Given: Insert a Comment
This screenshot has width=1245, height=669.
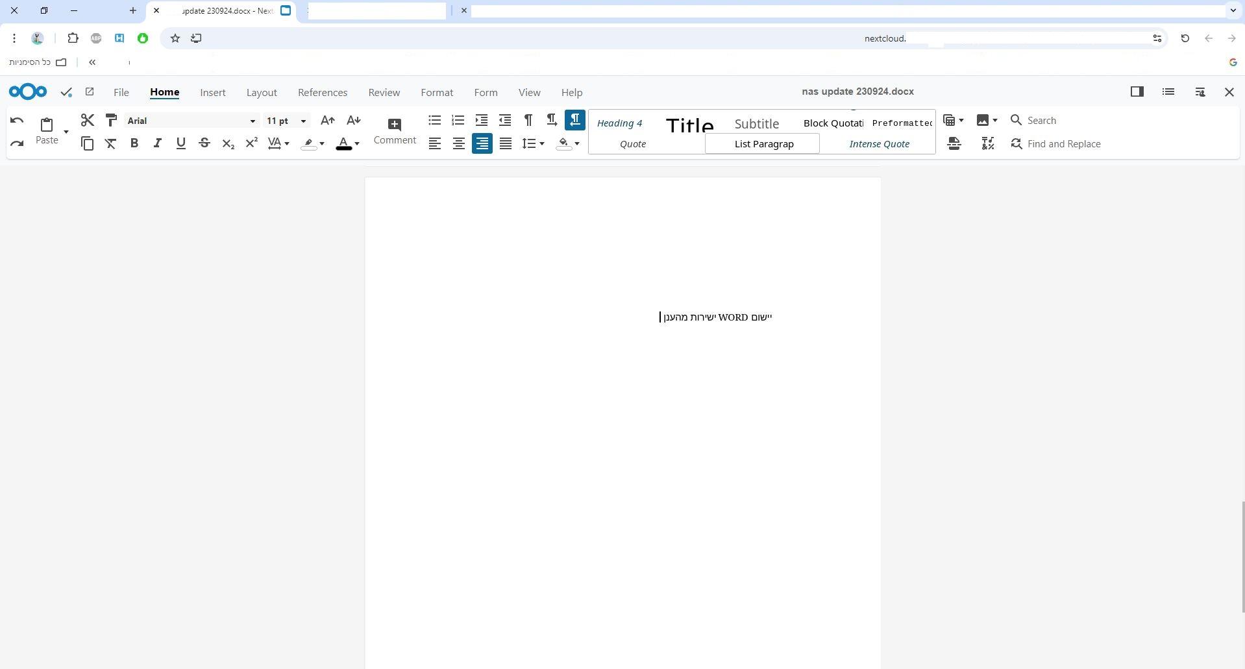Looking at the screenshot, I should click(394, 130).
